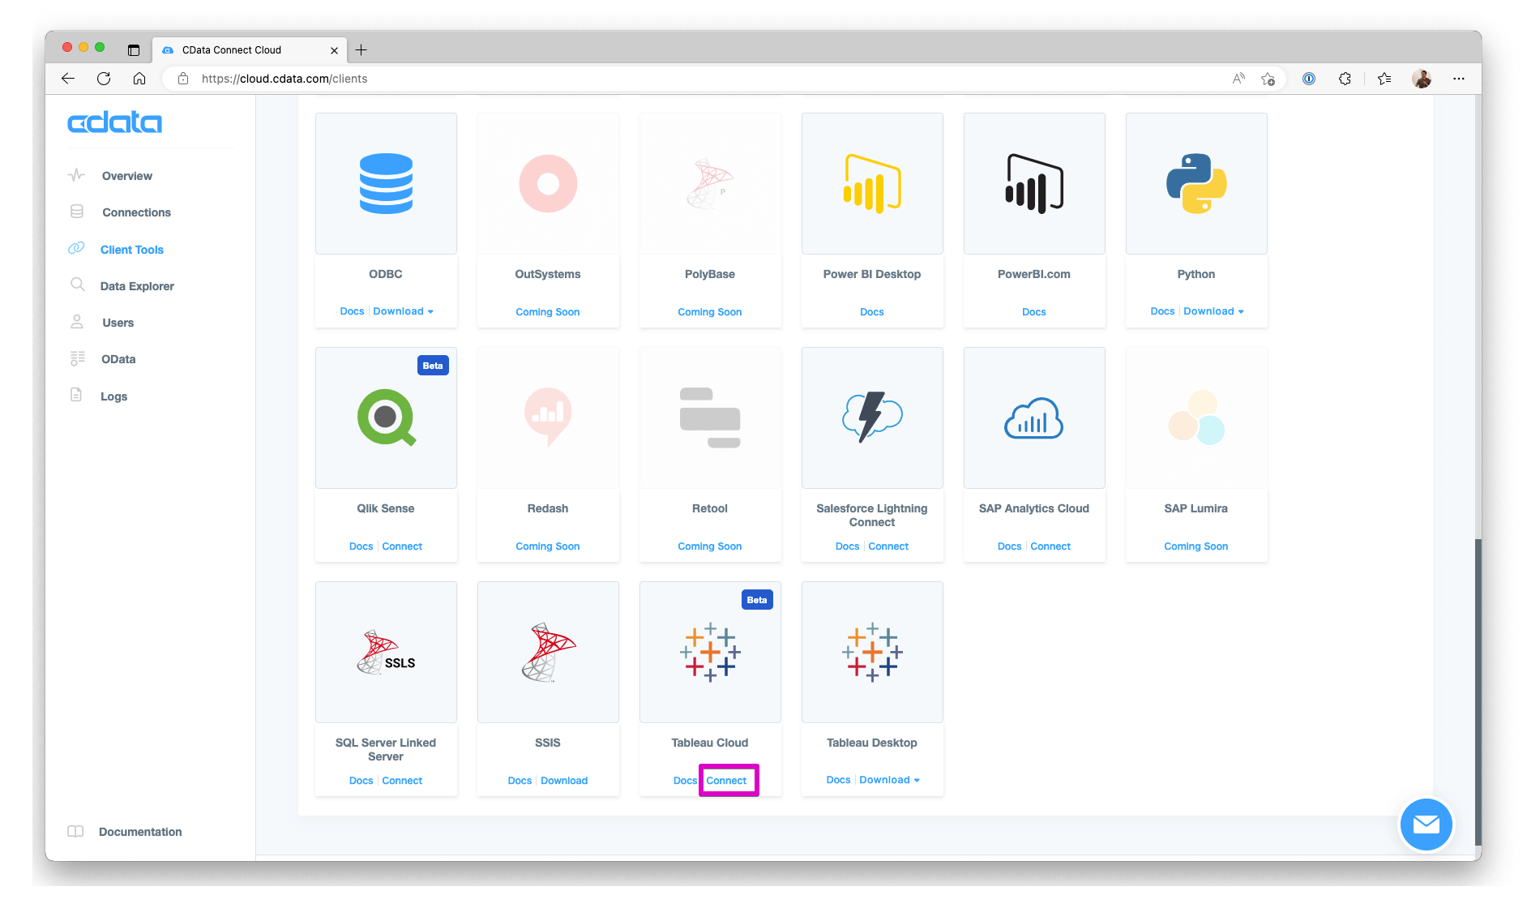This screenshot has height=921, width=1527.
Task: Click the Power BI Desktop icon
Action: [x=872, y=183]
